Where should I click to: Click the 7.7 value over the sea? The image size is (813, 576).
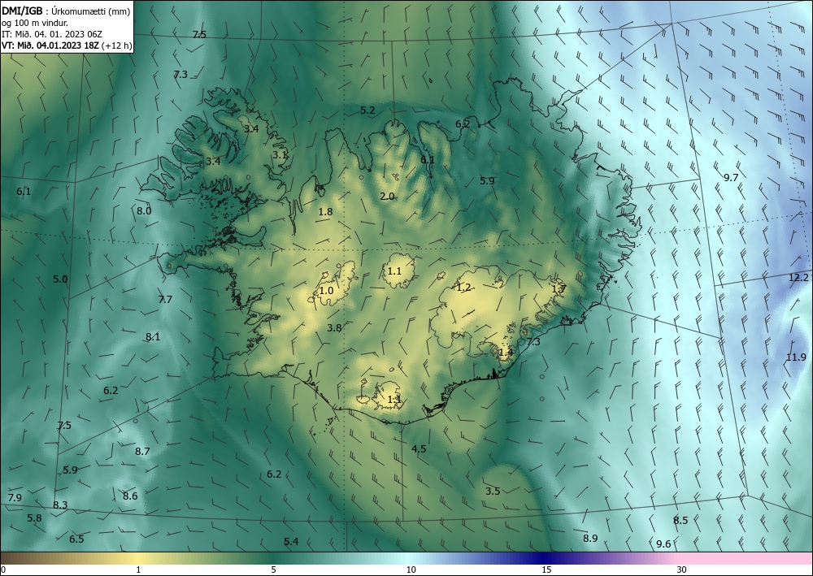(165, 300)
